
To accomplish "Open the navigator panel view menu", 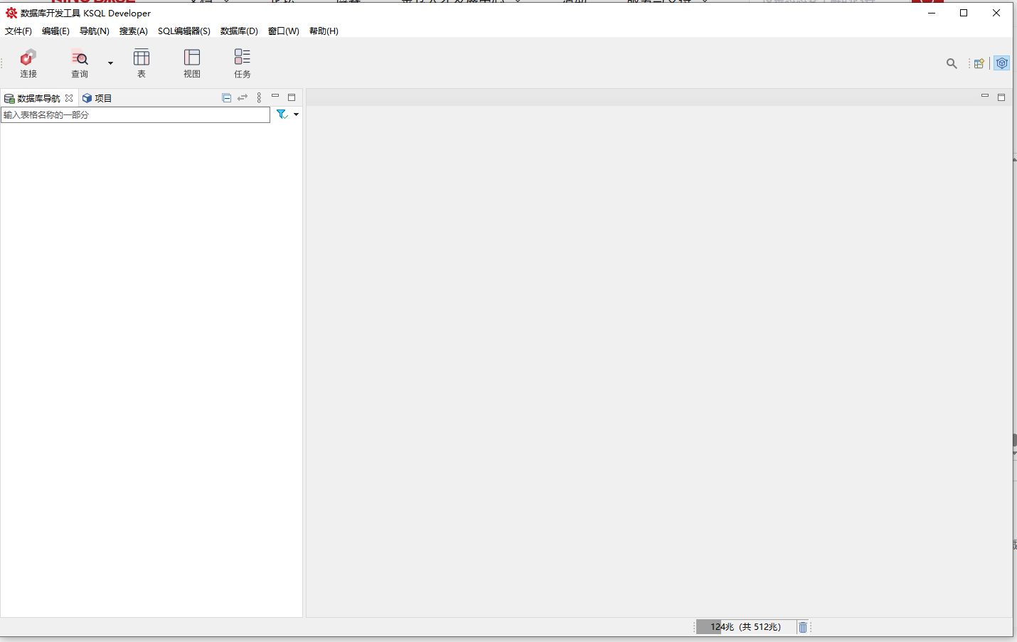I will pyautogui.click(x=259, y=98).
